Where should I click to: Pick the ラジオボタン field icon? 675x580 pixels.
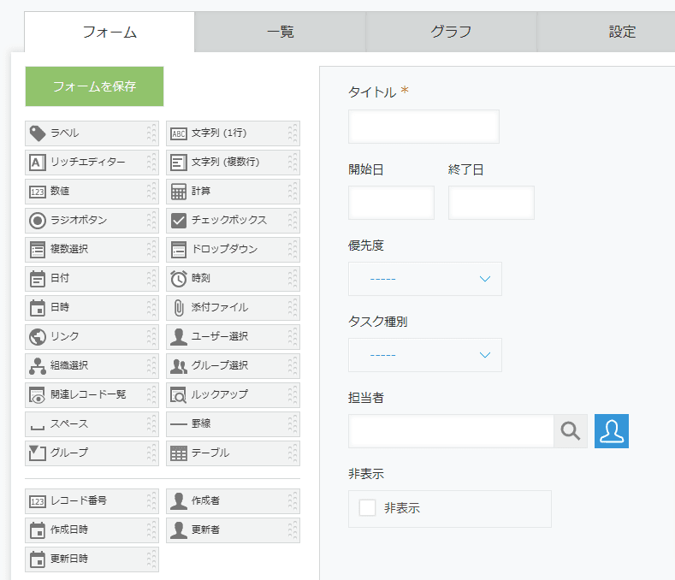(38, 221)
